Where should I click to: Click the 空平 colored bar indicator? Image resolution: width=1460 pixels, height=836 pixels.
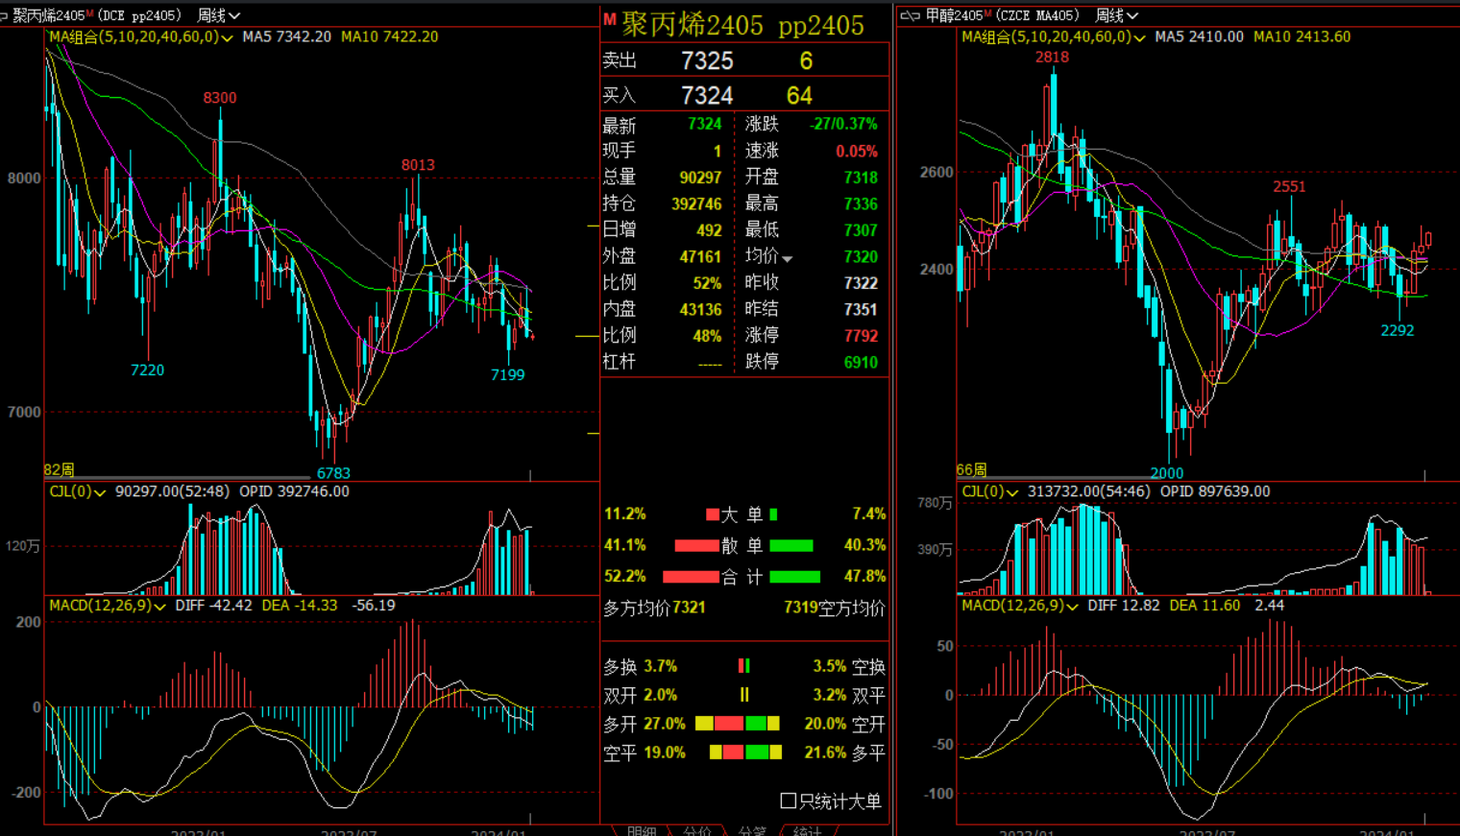coord(745,752)
